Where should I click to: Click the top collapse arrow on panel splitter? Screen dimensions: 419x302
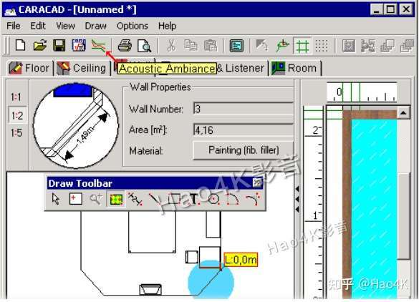coord(297,189)
